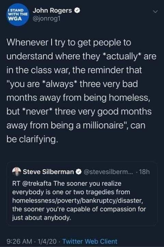Click the verified badge beside John Rogers
164x247 pixels.
point(77,11)
